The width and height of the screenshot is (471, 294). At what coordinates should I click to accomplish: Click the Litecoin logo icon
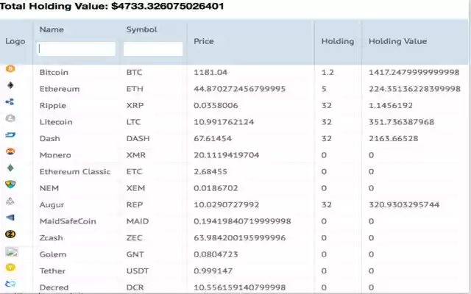(x=10, y=118)
